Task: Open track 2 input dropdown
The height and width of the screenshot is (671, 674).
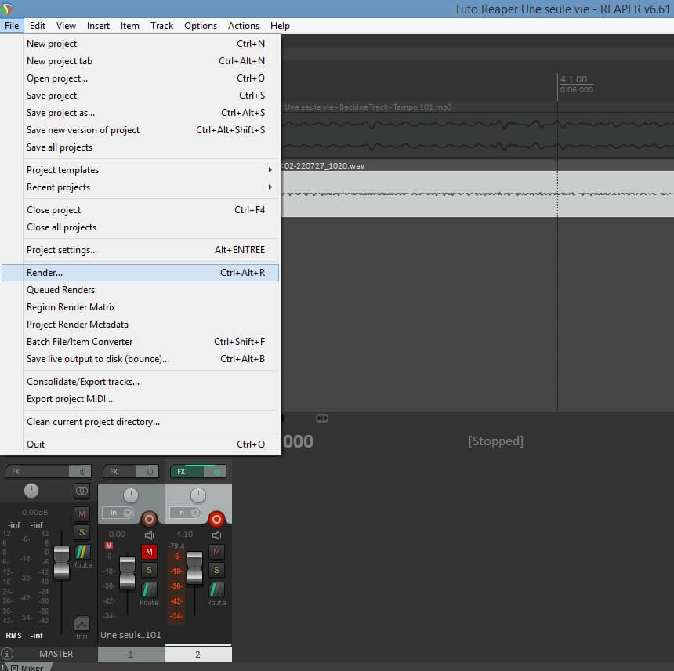Action: [x=186, y=513]
